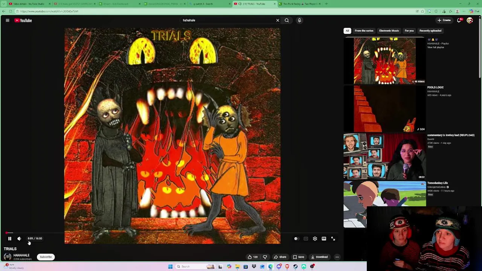Switch to g switch 3 Search tab
This screenshot has height=271, width=482.
pyautogui.click(x=208, y=4)
